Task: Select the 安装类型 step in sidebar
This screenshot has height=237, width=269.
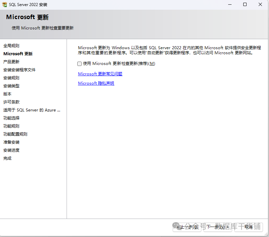Action: coord(11,86)
